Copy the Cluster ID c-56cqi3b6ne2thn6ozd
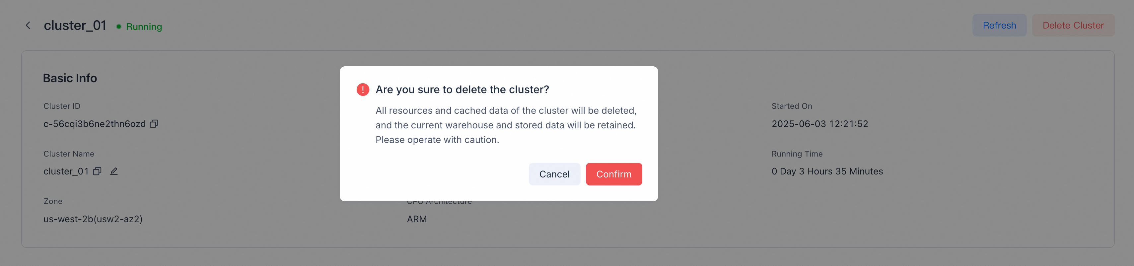 154,124
